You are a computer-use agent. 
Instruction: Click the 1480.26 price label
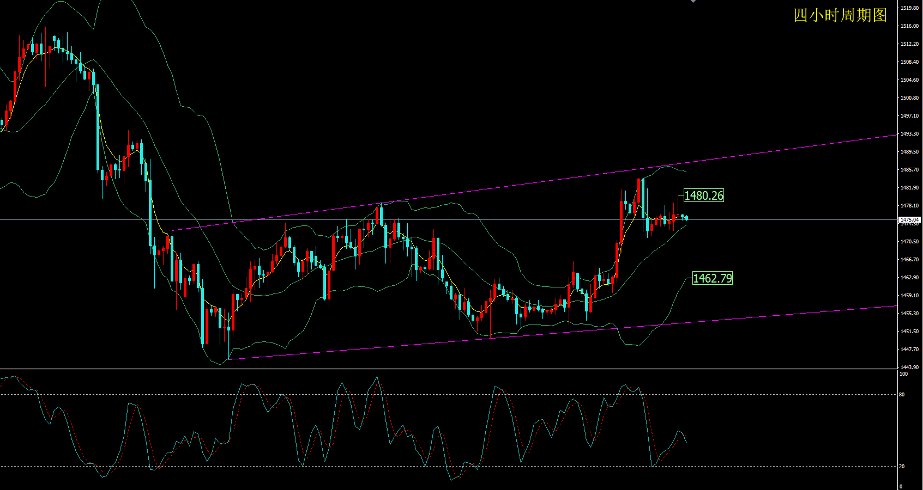pos(704,195)
